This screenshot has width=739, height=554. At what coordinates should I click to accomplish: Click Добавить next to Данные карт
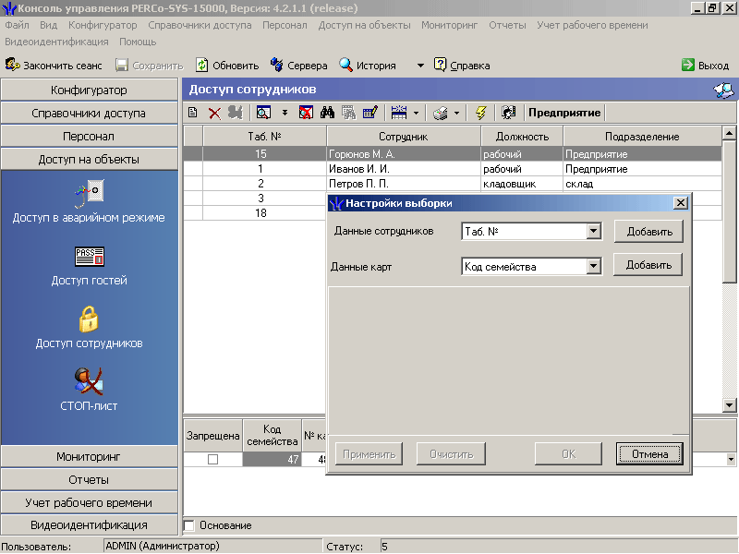(648, 265)
